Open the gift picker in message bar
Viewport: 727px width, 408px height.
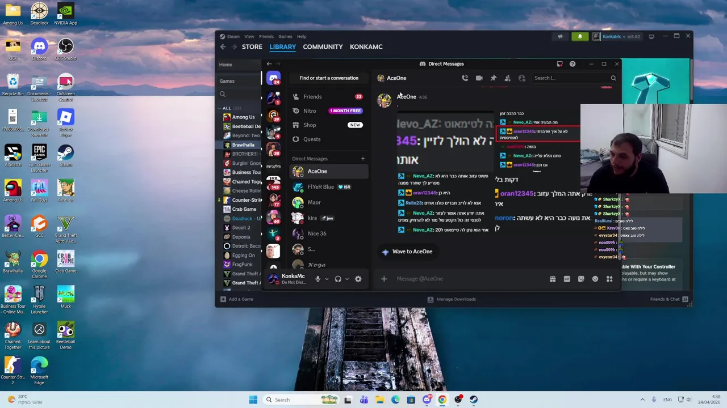(x=553, y=279)
